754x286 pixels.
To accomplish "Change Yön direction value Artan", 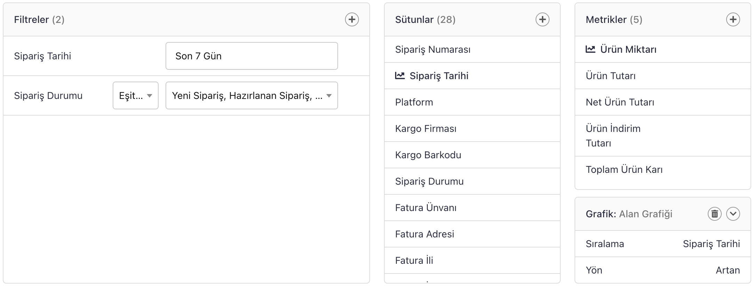I will (728, 270).
